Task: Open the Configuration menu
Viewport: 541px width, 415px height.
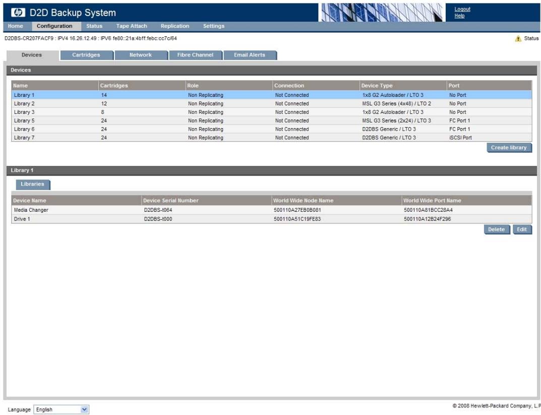Action: (54, 26)
